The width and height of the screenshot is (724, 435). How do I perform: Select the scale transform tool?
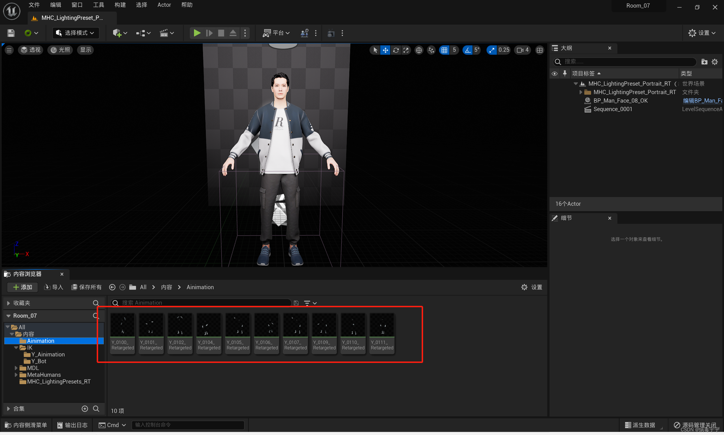pos(406,50)
